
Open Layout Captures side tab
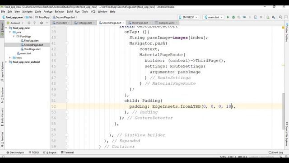click(x=2, y=72)
